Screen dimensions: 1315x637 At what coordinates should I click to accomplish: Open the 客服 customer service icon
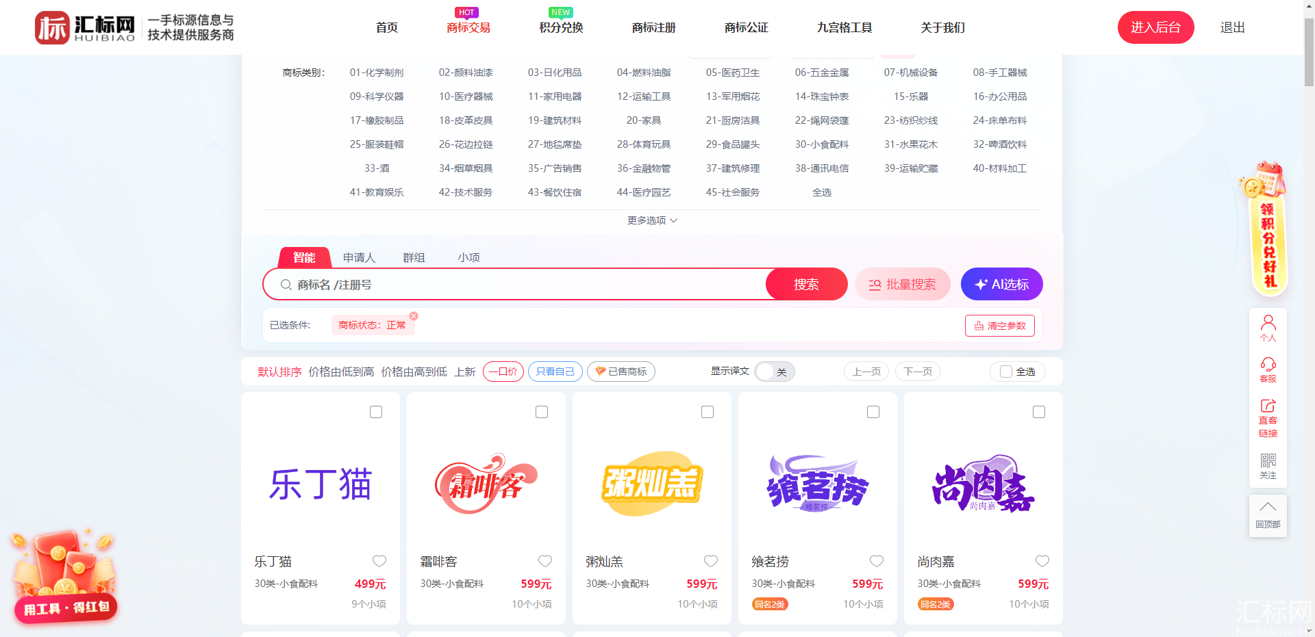1268,369
